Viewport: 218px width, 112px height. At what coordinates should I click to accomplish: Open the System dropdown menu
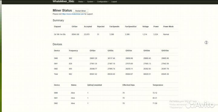tap(91, 2)
